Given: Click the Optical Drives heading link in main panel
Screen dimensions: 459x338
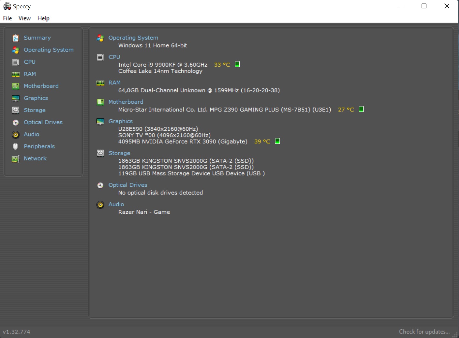Looking at the screenshot, I should tap(128, 185).
